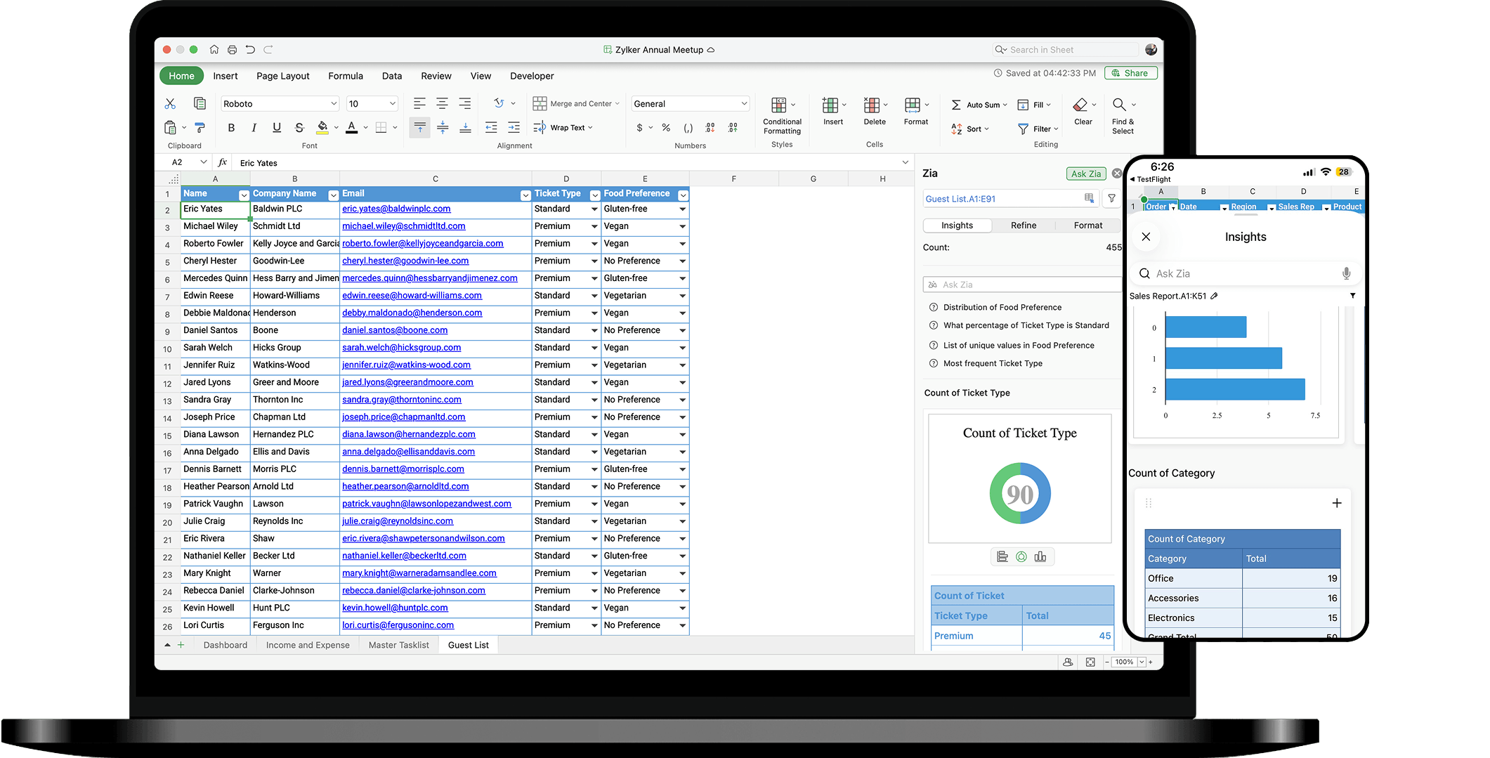The image size is (1490, 758).
Task: Click the Clear eraser icon
Action: [1080, 105]
